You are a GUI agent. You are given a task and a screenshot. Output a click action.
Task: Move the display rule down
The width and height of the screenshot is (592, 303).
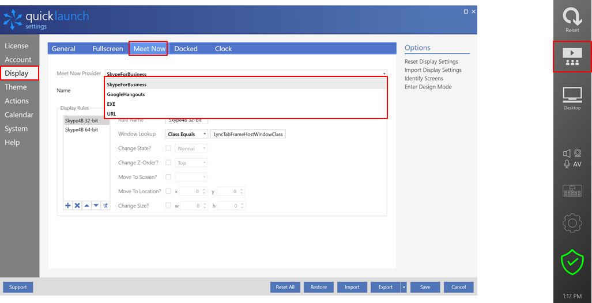[96, 205]
